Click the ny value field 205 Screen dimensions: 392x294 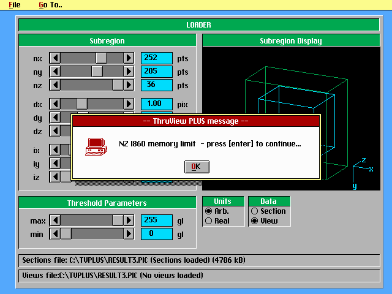point(157,72)
